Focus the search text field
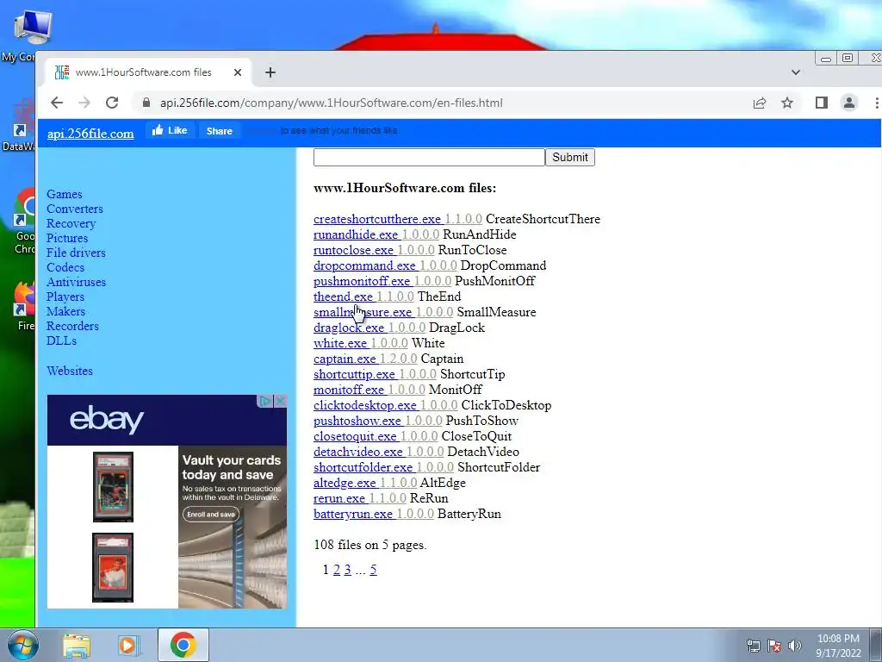882x662 pixels. click(429, 157)
